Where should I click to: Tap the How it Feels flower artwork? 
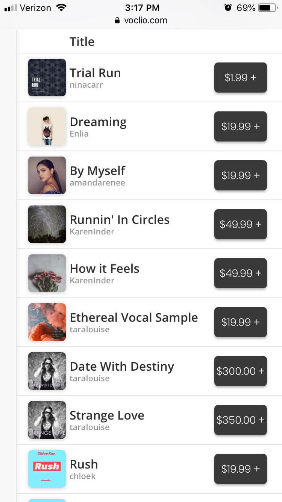click(x=47, y=273)
